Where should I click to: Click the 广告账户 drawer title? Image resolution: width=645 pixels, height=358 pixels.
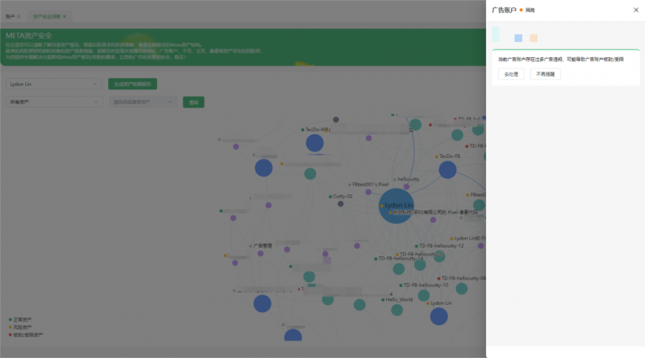tap(504, 10)
